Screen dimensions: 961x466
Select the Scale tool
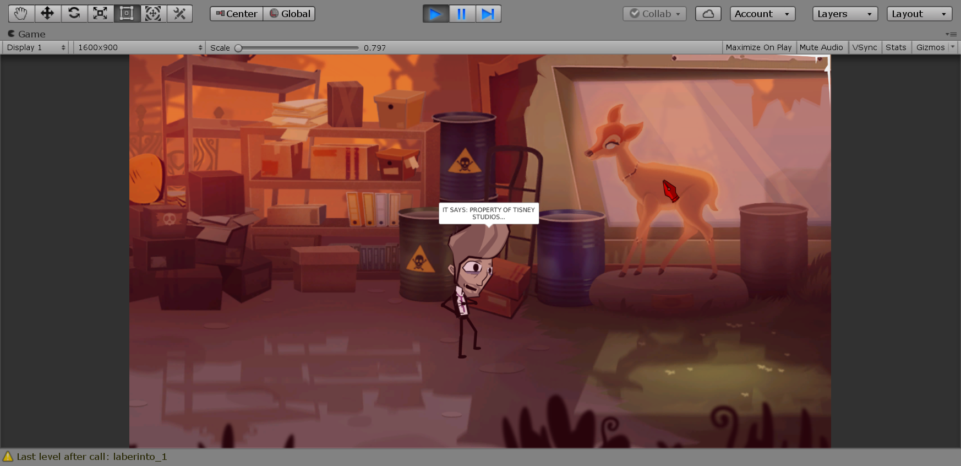[x=100, y=14]
